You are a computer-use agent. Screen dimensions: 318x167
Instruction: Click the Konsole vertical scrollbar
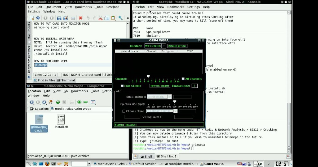click(289, 82)
